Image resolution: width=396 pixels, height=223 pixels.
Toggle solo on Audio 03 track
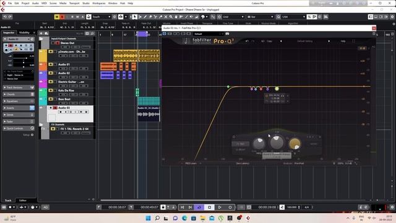pyautogui.click(x=55, y=108)
